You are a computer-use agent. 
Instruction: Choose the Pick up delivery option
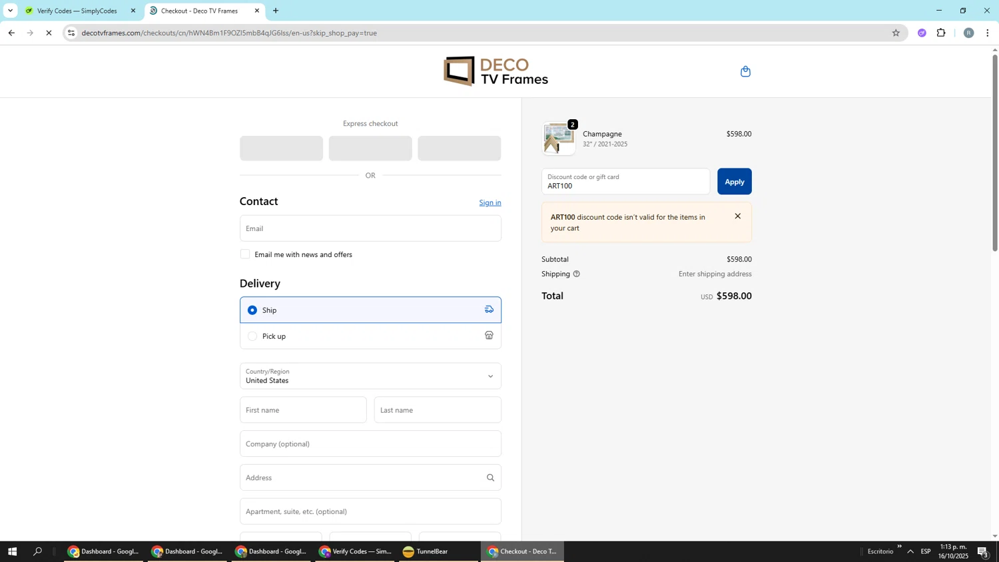(370, 336)
